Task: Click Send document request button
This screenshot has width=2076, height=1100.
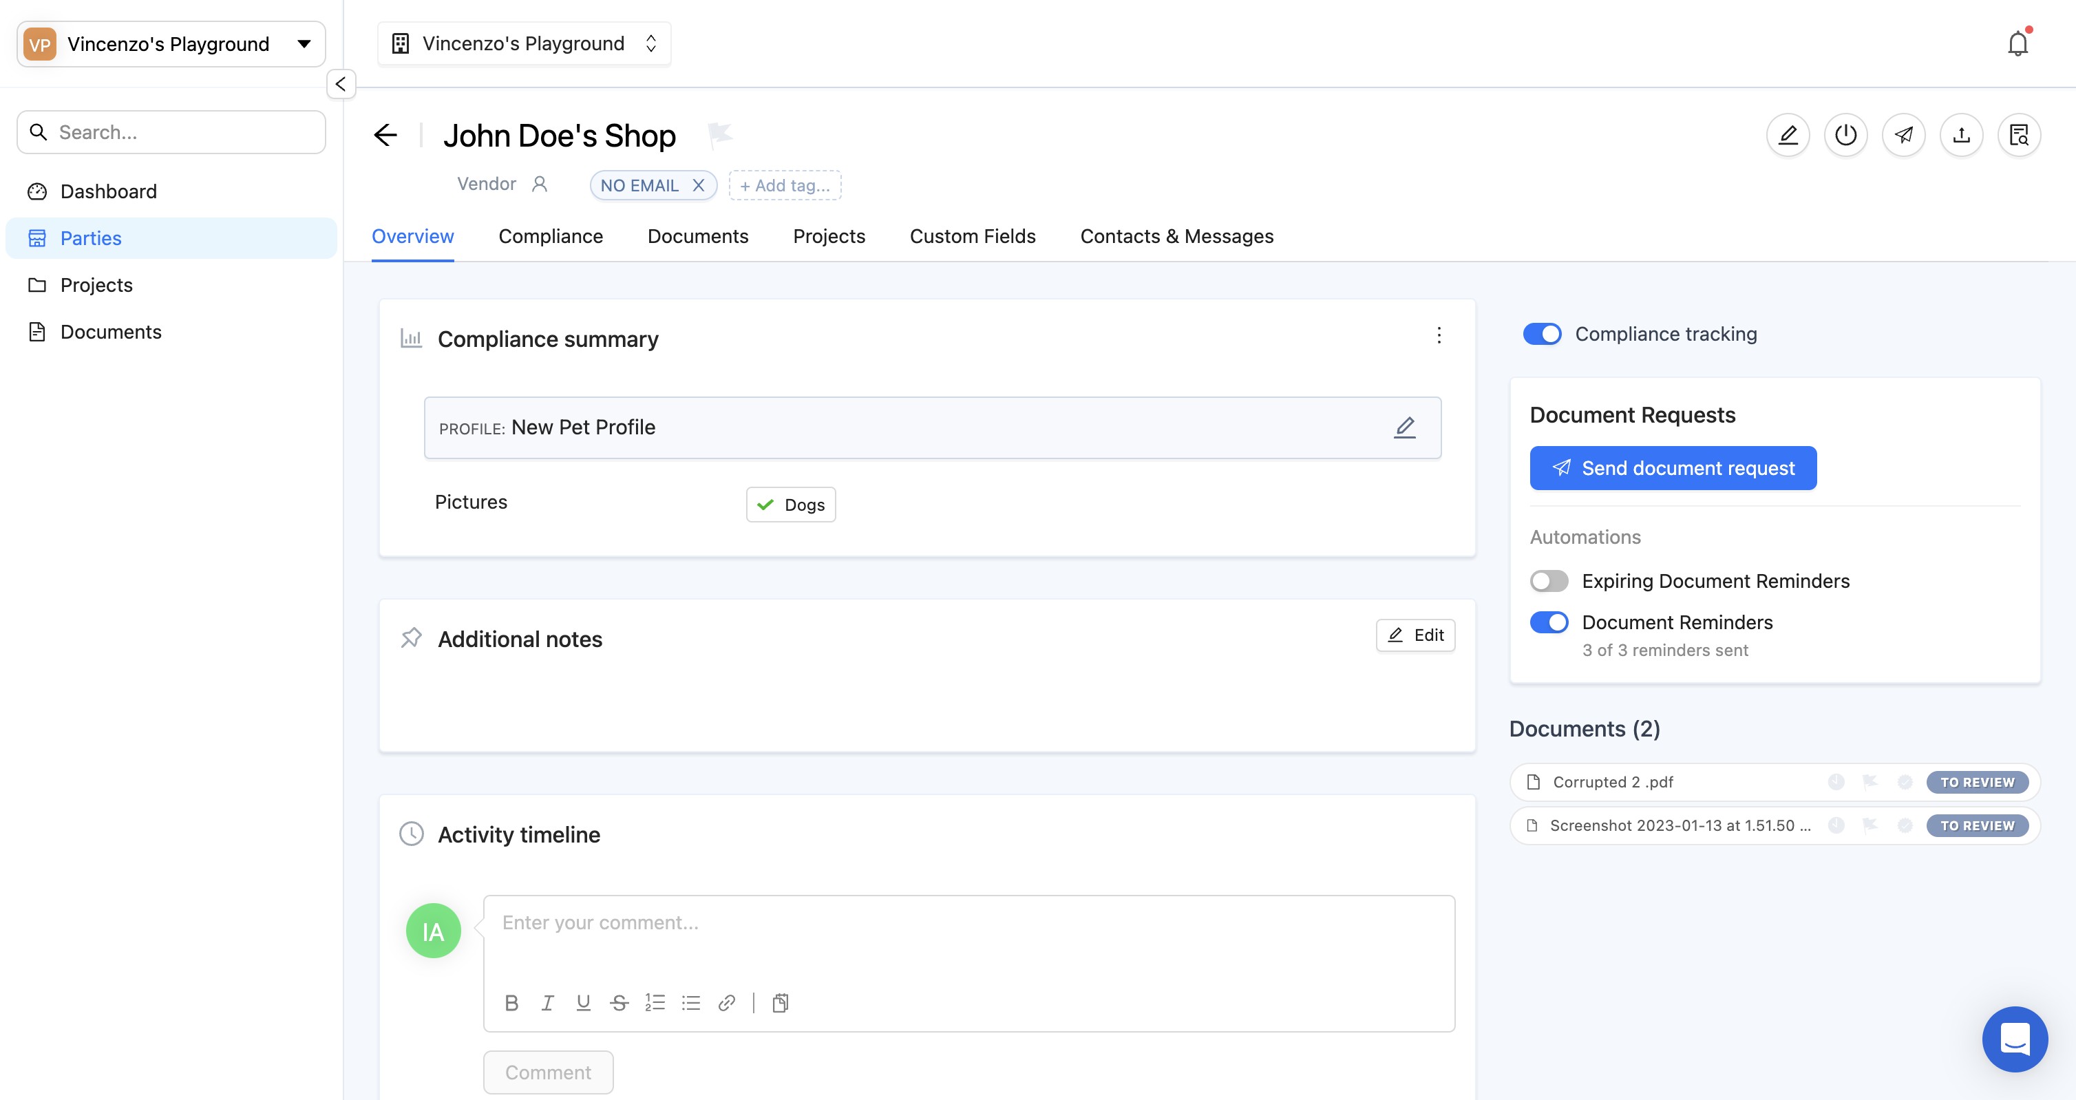Action: [1673, 468]
